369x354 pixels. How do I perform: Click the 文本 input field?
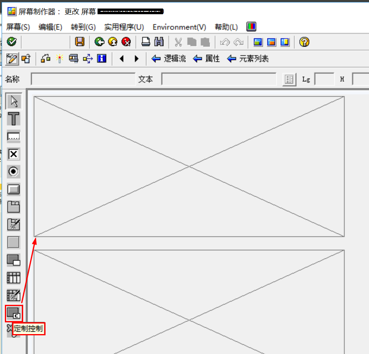click(219, 79)
